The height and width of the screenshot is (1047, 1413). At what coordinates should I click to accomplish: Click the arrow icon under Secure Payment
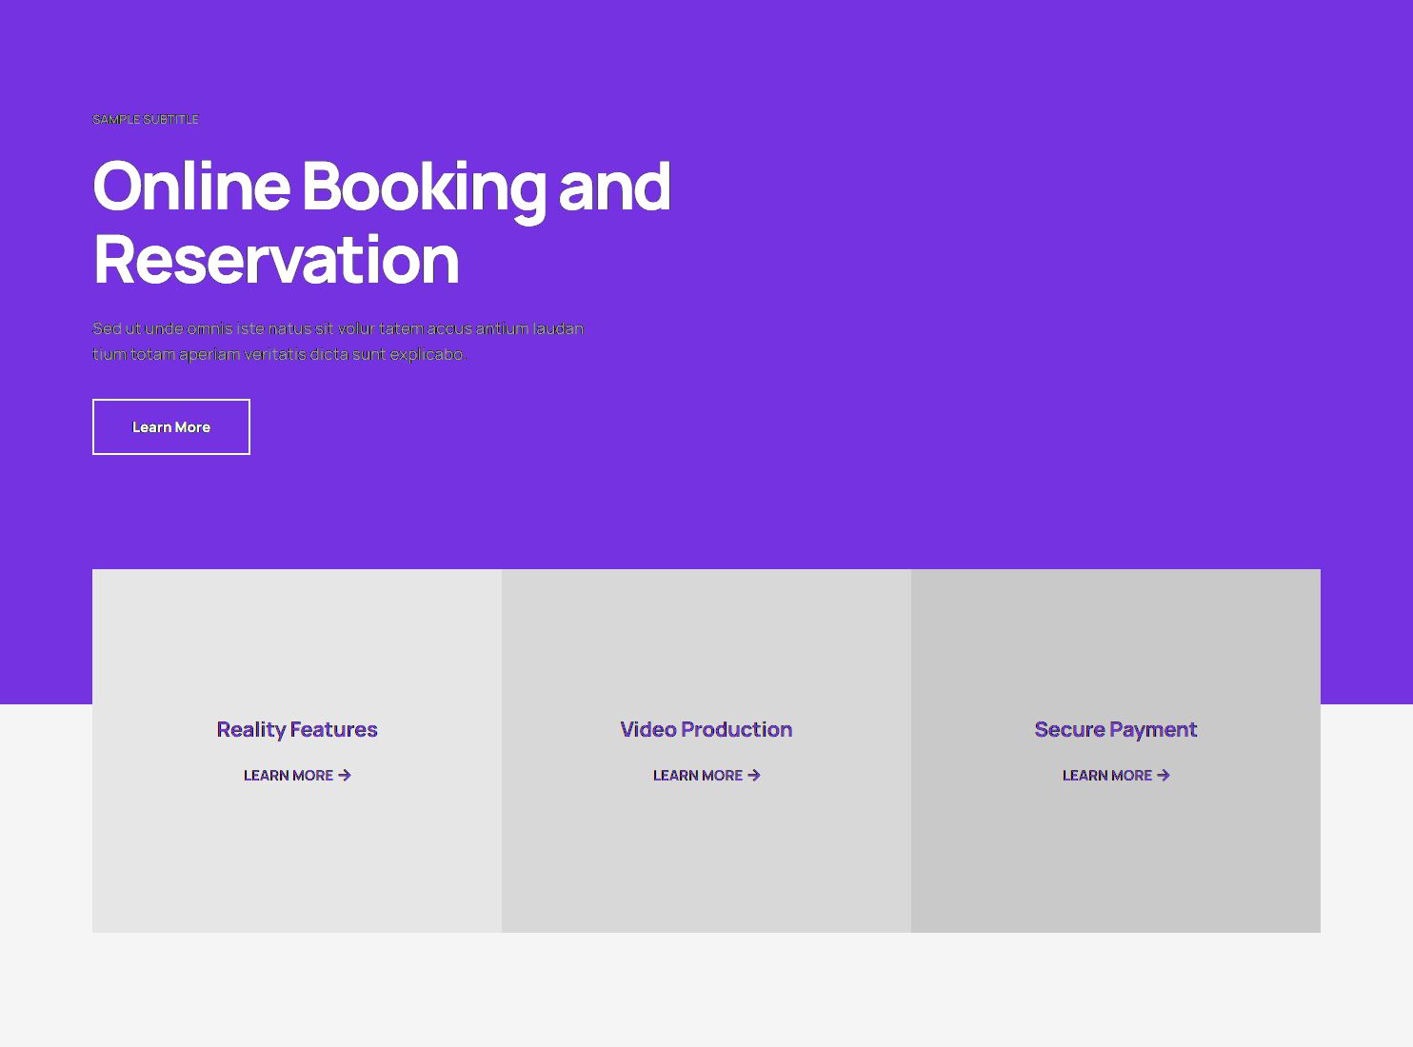(1164, 776)
